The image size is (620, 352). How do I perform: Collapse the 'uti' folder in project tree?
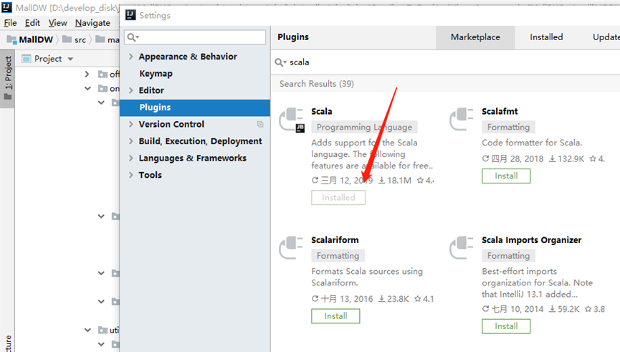tap(87, 330)
